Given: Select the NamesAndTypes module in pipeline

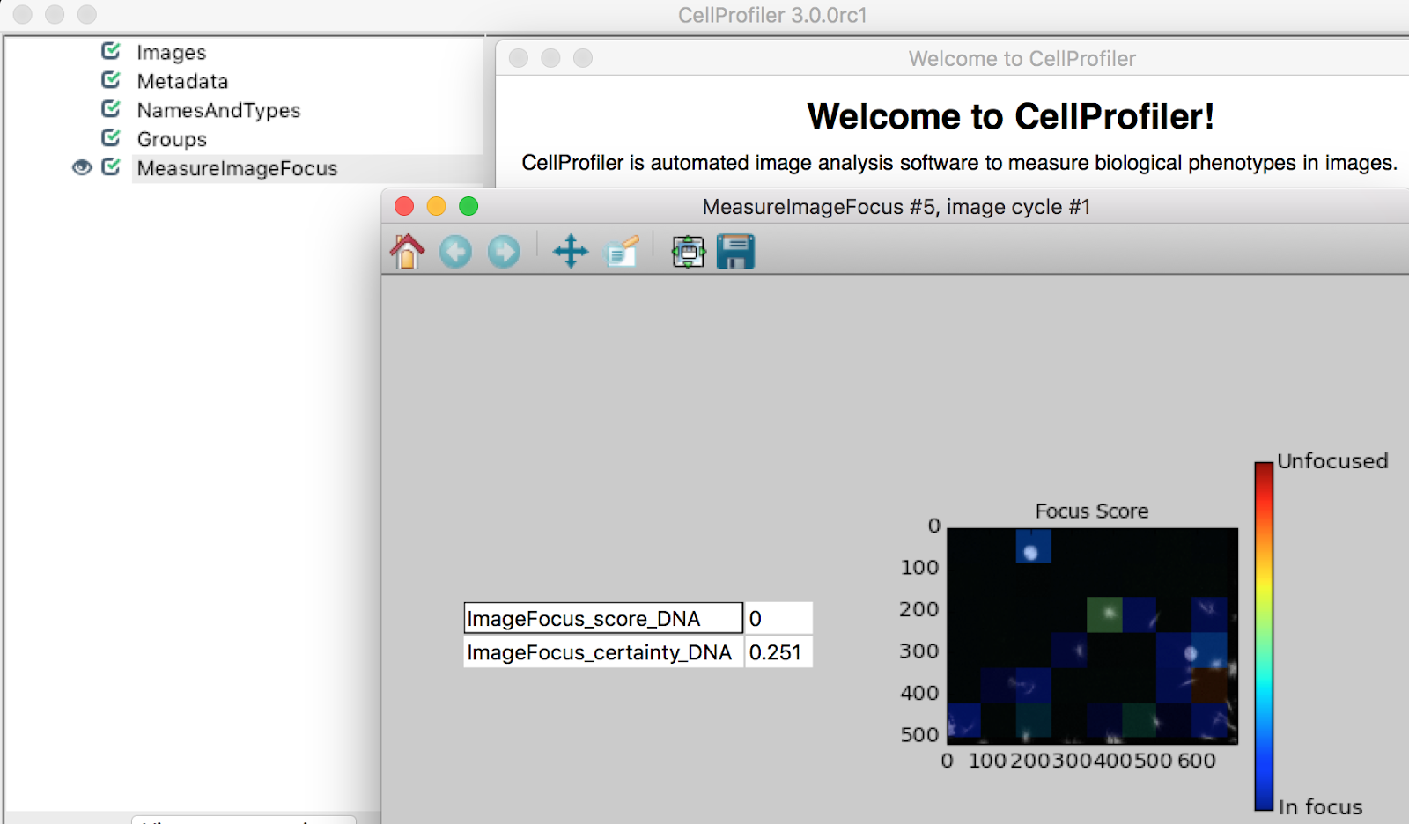Looking at the screenshot, I should 218,111.
